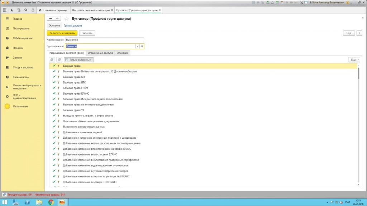Screen dimensions: 367x206
Task: Navigate back with the left arrow button
Action: pyautogui.click(x=50, y=19)
